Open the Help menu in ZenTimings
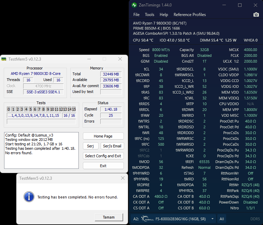263x225 pixels. [164, 15]
